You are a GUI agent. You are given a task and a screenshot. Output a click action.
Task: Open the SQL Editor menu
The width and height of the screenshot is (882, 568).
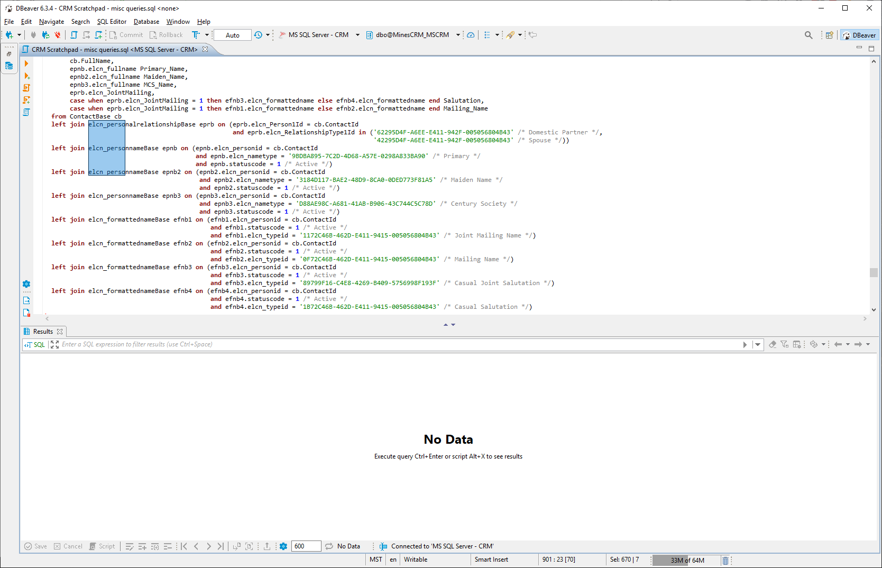point(112,22)
